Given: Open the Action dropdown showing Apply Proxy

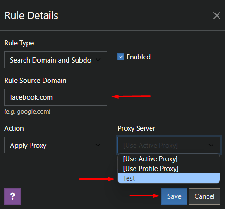Looking at the screenshot, I should pos(55,145).
